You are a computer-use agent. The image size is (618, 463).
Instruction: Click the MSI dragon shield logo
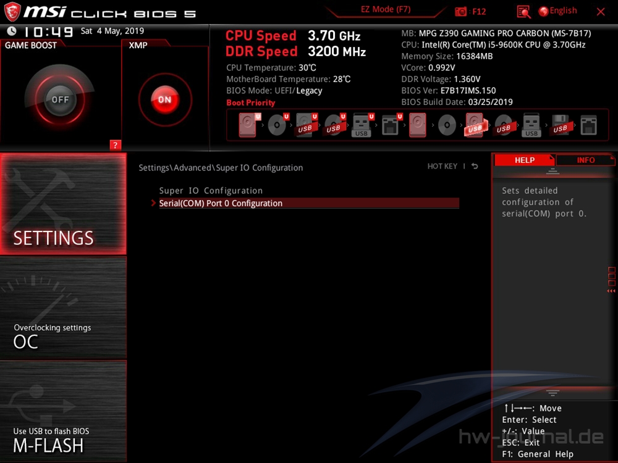coord(12,11)
